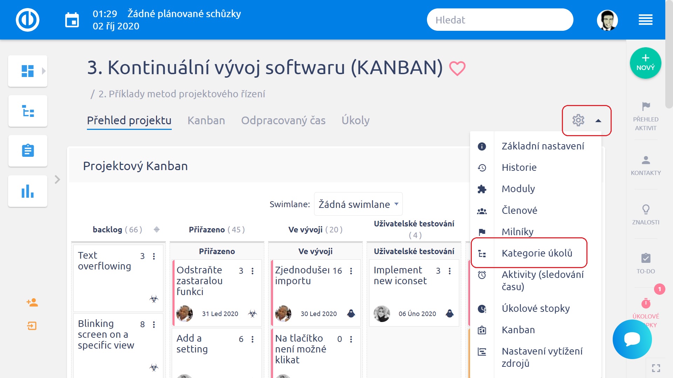Open the calendar meetings icon
Viewport: 673px width, 378px height.
pos(72,20)
